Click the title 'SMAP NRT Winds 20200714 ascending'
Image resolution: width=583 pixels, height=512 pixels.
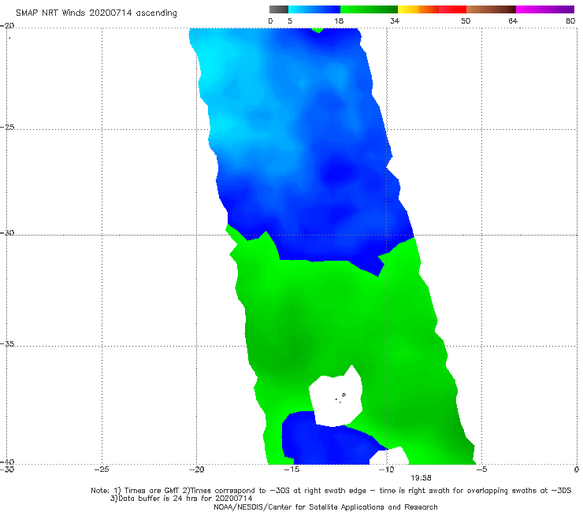(96, 13)
